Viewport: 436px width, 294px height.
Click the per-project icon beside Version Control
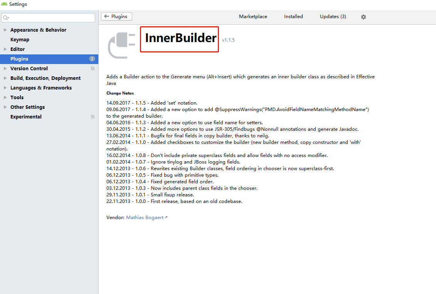click(x=93, y=69)
